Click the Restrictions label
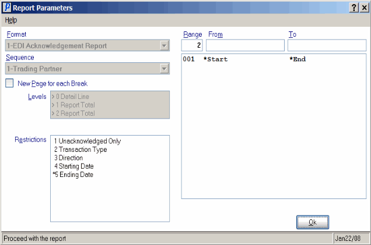Viewport: 371px width, 245px height. click(30, 140)
